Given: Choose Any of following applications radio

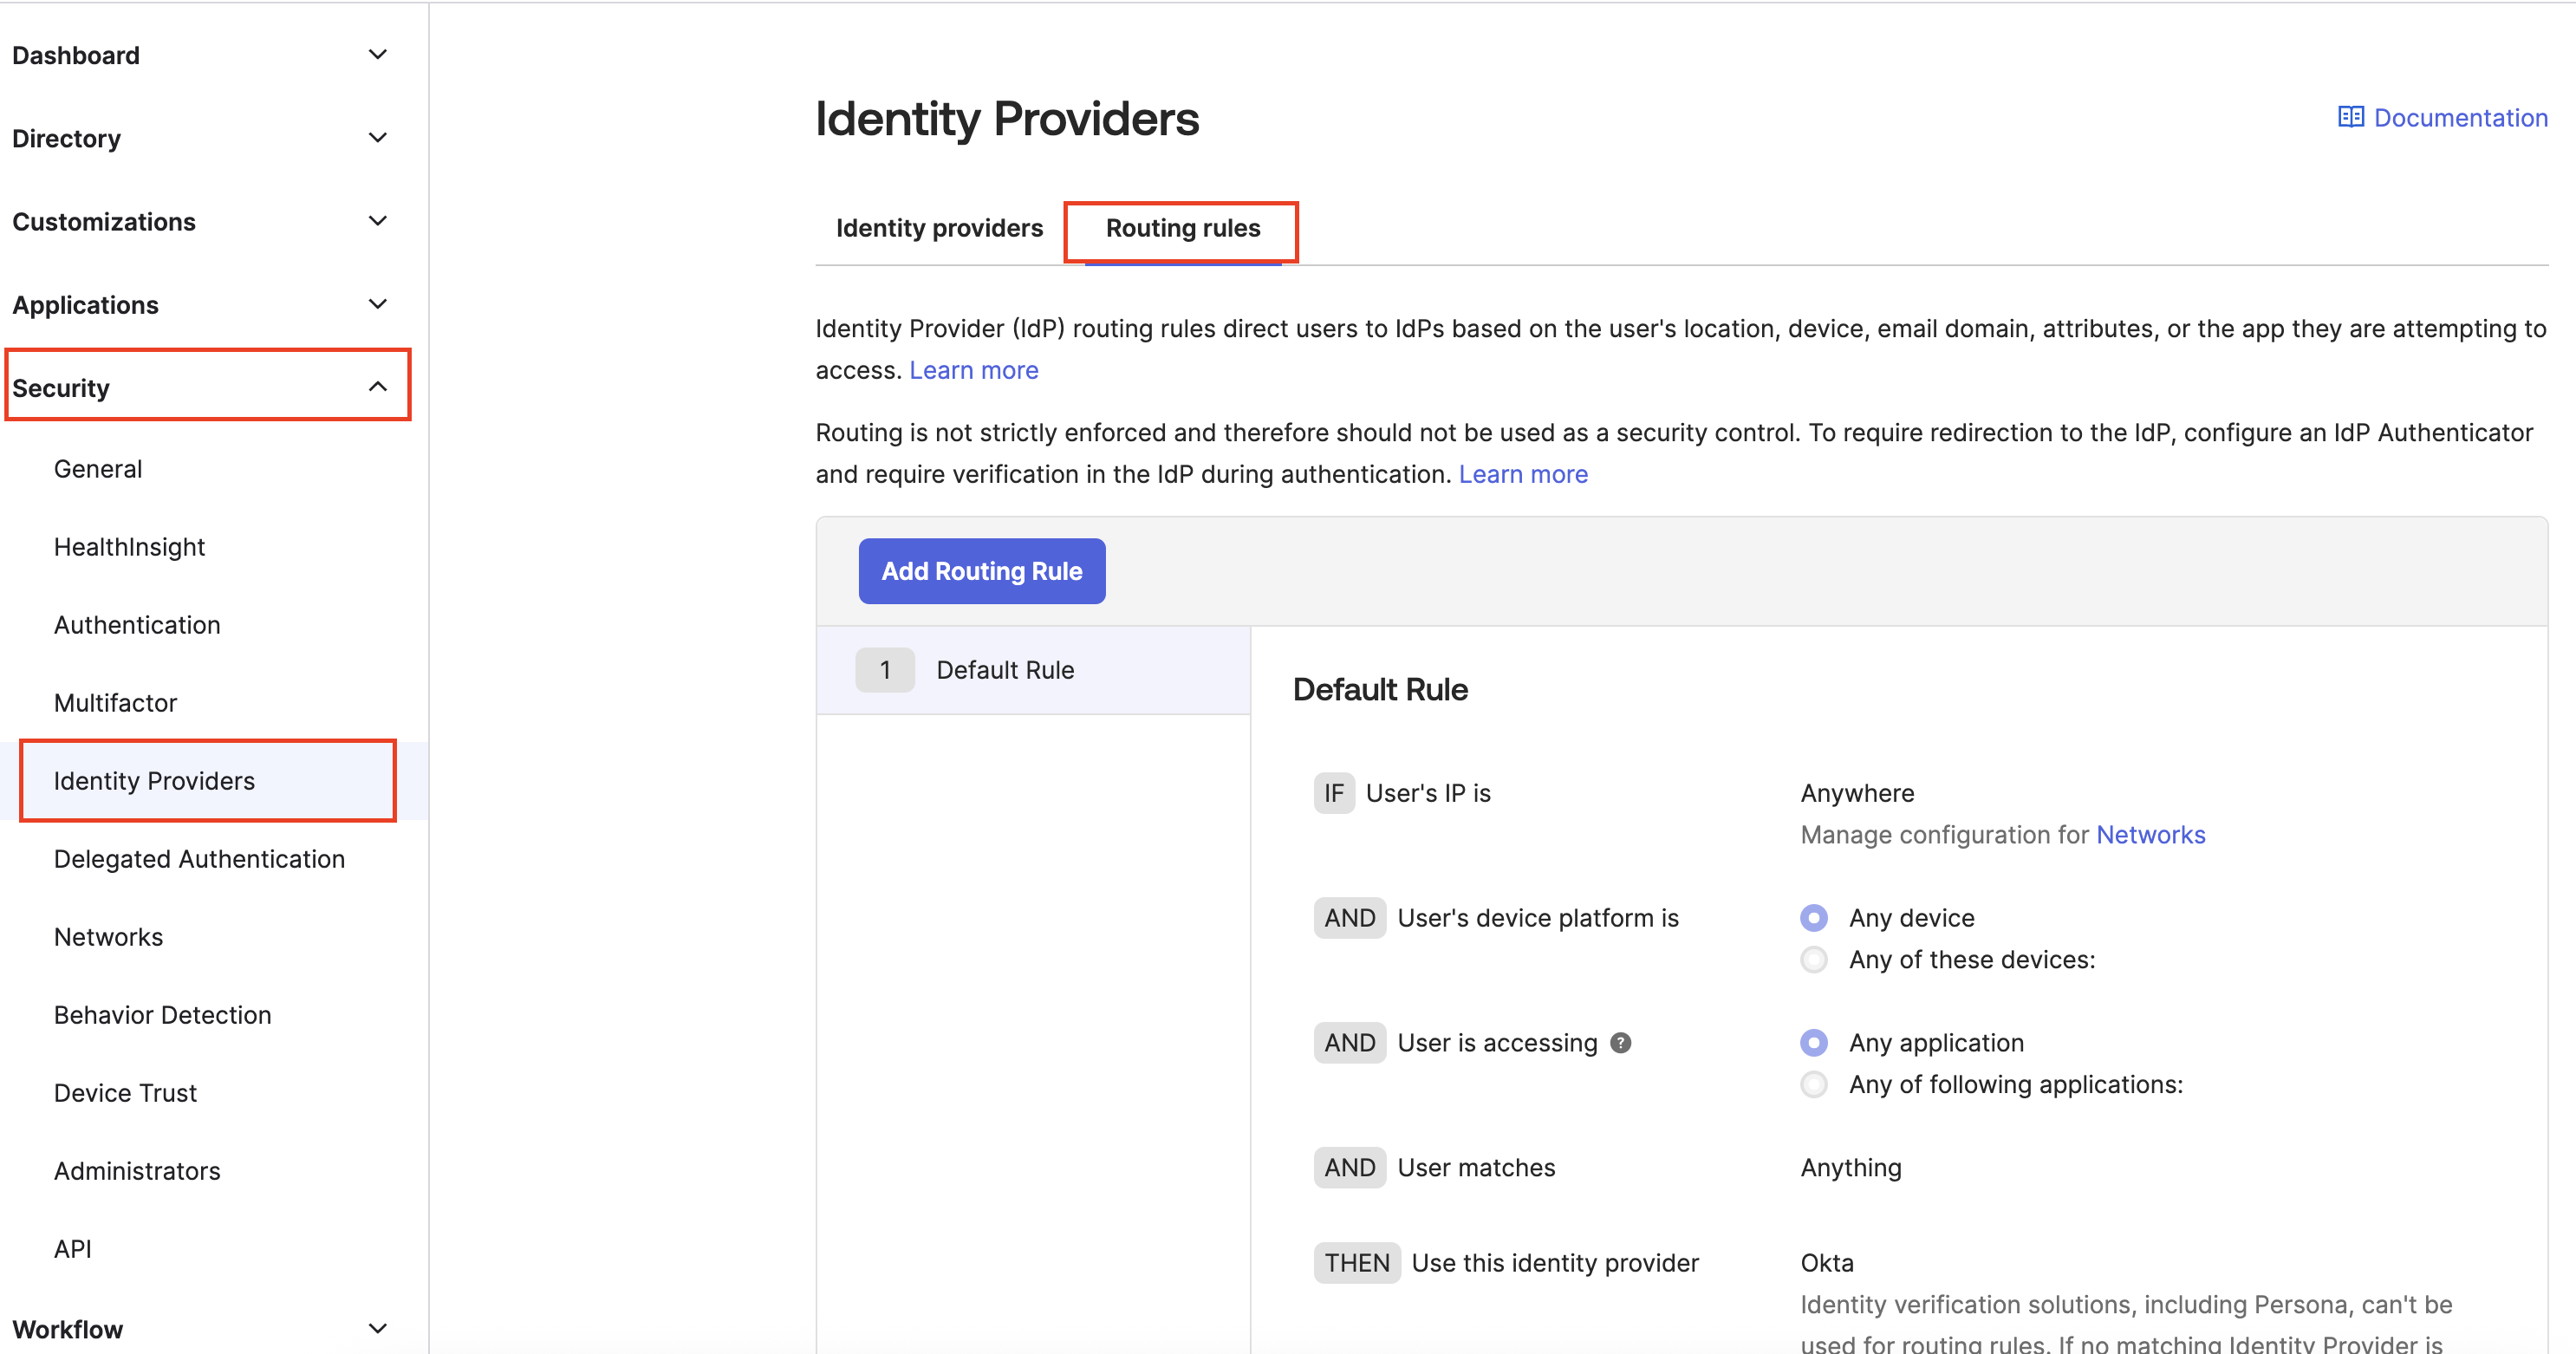Looking at the screenshot, I should click(x=1814, y=1085).
